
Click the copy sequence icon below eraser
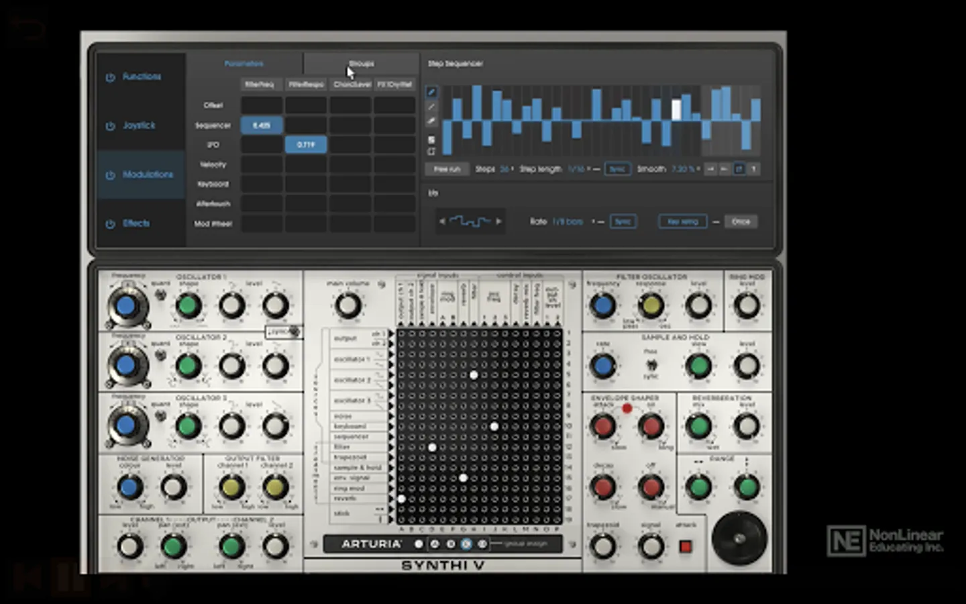tap(431, 140)
